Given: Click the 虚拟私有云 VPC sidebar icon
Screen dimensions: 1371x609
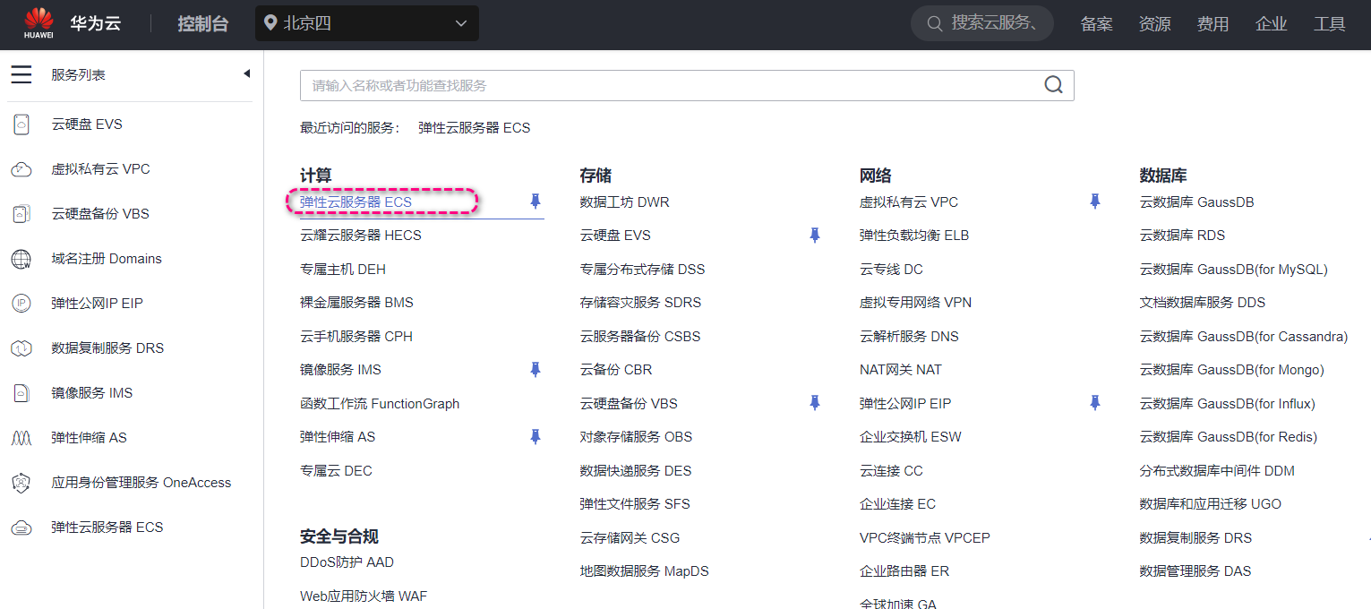Looking at the screenshot, I should click(x=21, y=169).
